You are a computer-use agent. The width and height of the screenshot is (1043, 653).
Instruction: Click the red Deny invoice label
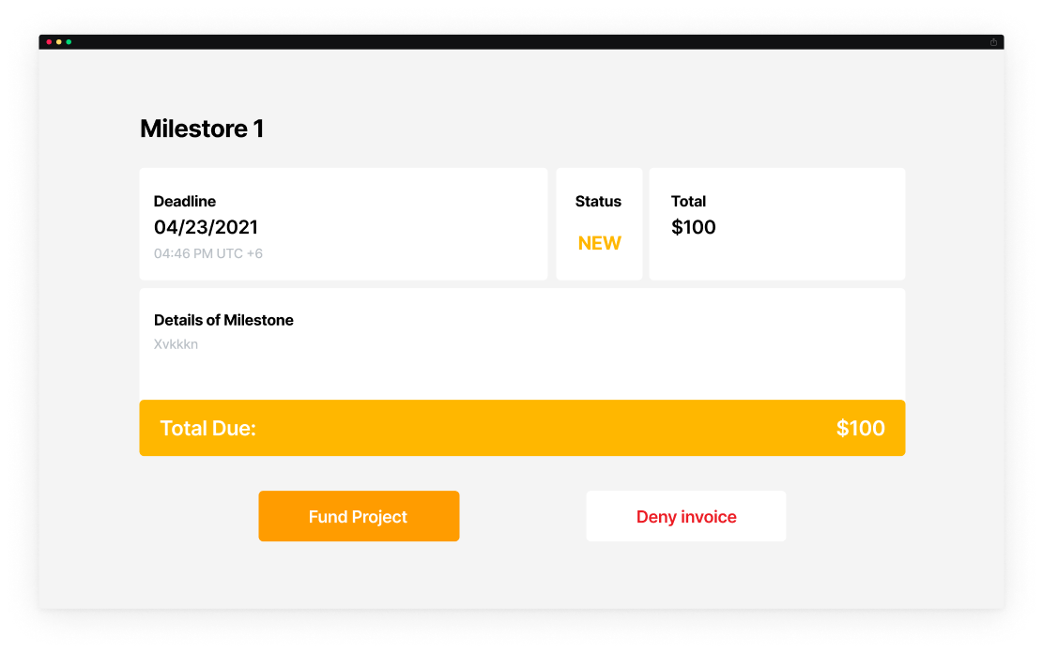click(685, 516)
